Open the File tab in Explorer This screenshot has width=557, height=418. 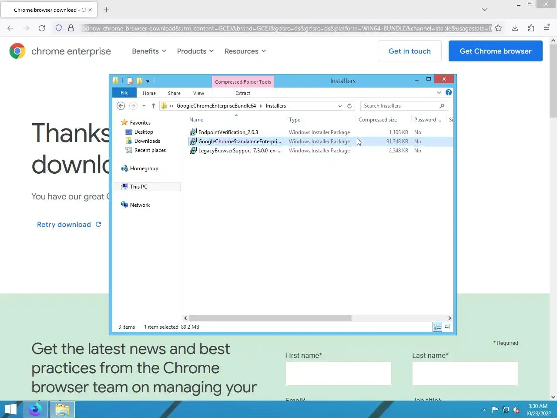click(x=124, y=93)
